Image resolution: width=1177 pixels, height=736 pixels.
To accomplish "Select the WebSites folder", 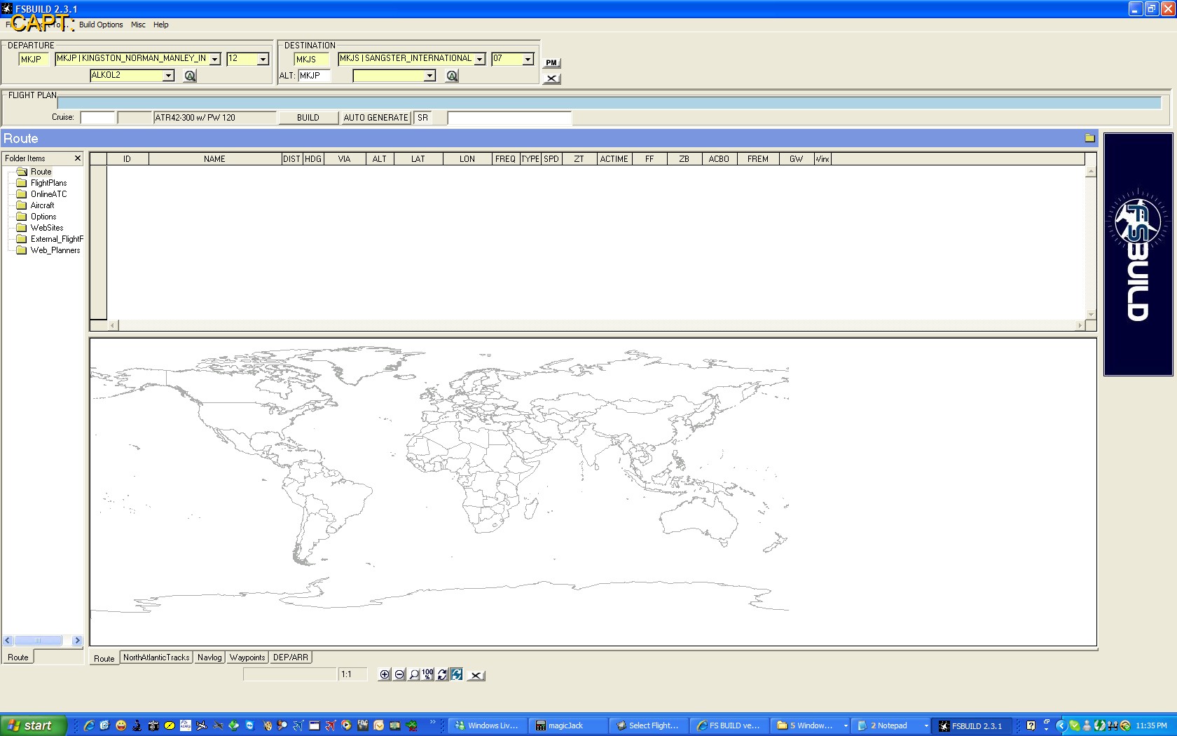I will [47, 228].
